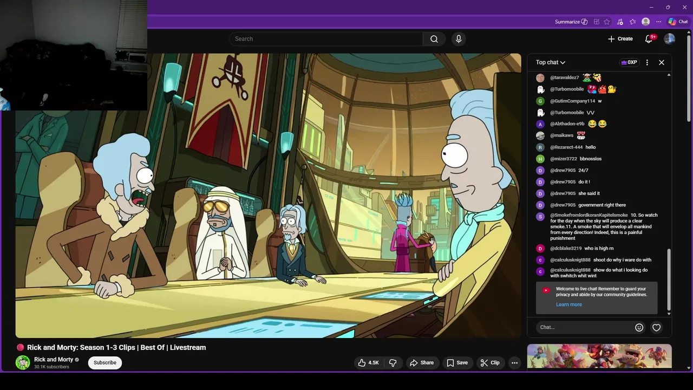
Task: Click message 'government right there'
Action: [602, 205]
